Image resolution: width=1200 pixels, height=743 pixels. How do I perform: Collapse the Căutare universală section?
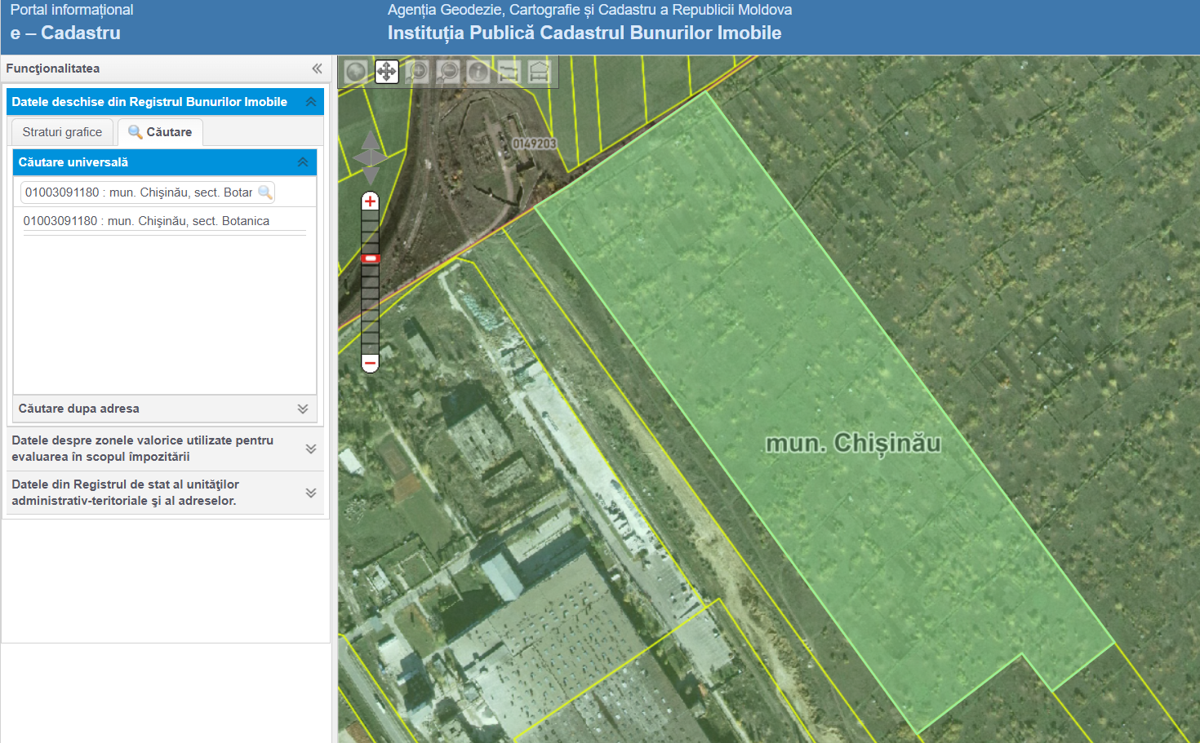click(x=303, y=162)
